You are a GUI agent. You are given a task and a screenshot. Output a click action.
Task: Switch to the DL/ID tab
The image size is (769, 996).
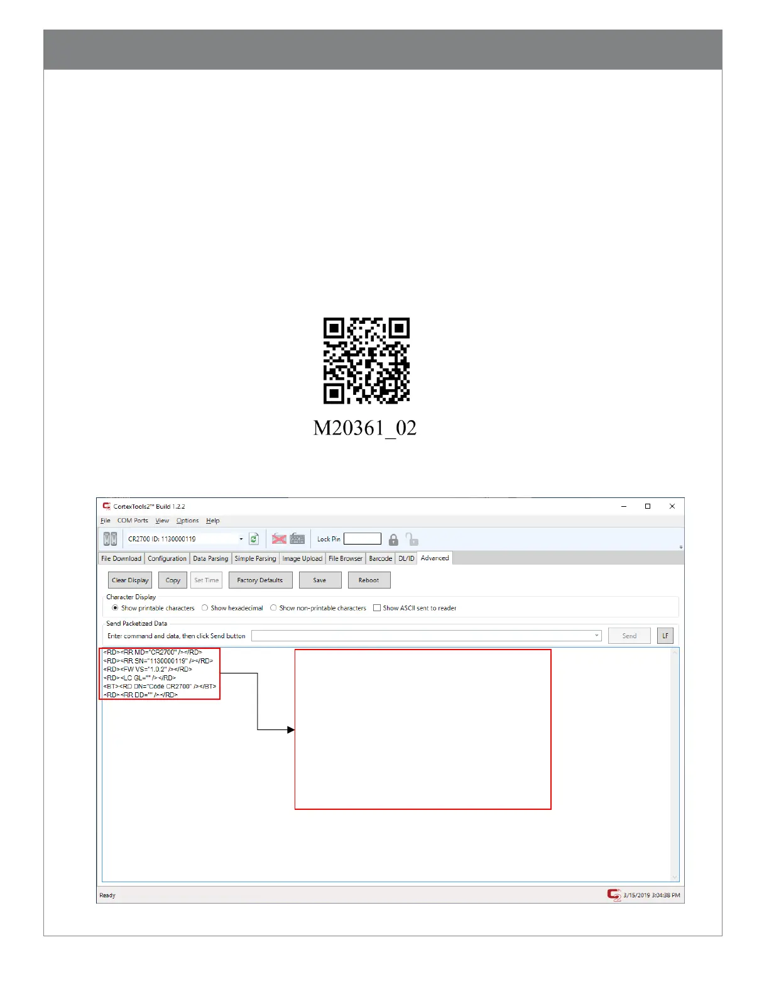tap(406, 558)
